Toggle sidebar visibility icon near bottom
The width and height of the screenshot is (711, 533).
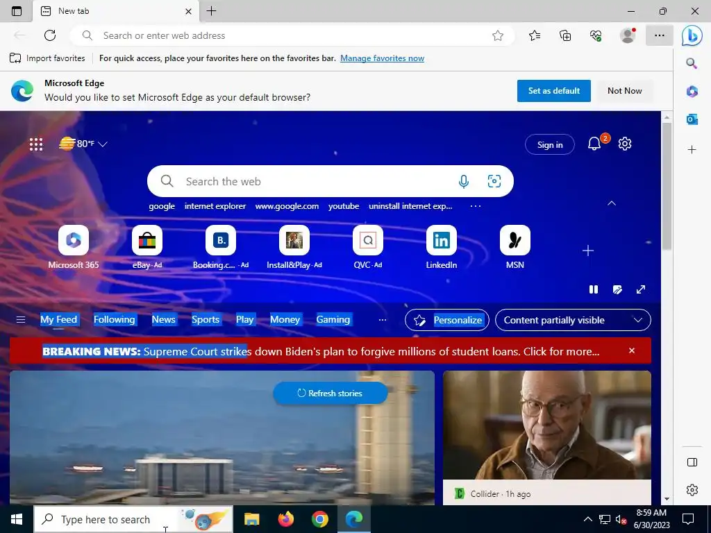(692, 462)
